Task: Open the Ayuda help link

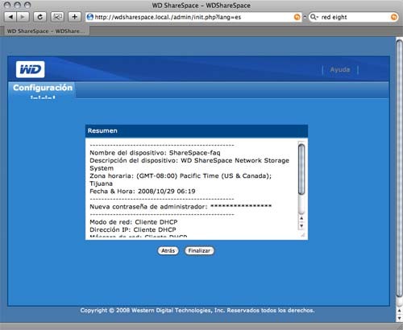Action: (340, 70)
